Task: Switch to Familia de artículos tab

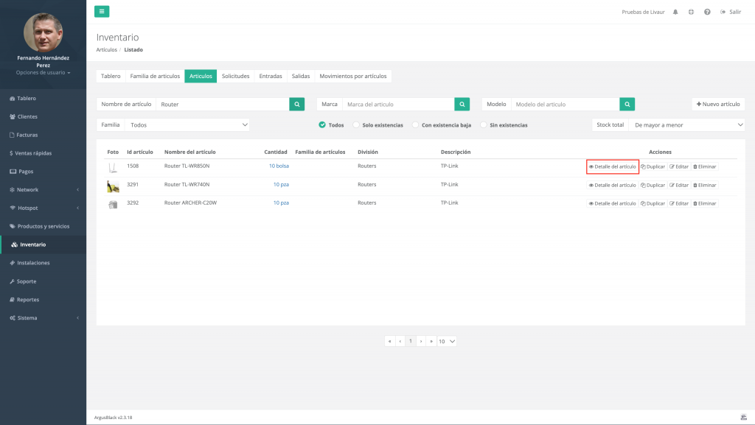Action: tap(155, 76)
